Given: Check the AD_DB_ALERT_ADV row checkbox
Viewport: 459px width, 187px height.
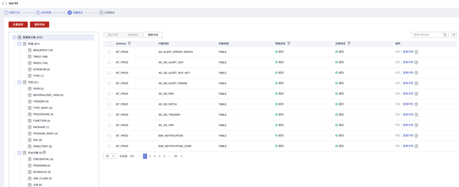Looking at the screenshot, I should tap(109, 62).
